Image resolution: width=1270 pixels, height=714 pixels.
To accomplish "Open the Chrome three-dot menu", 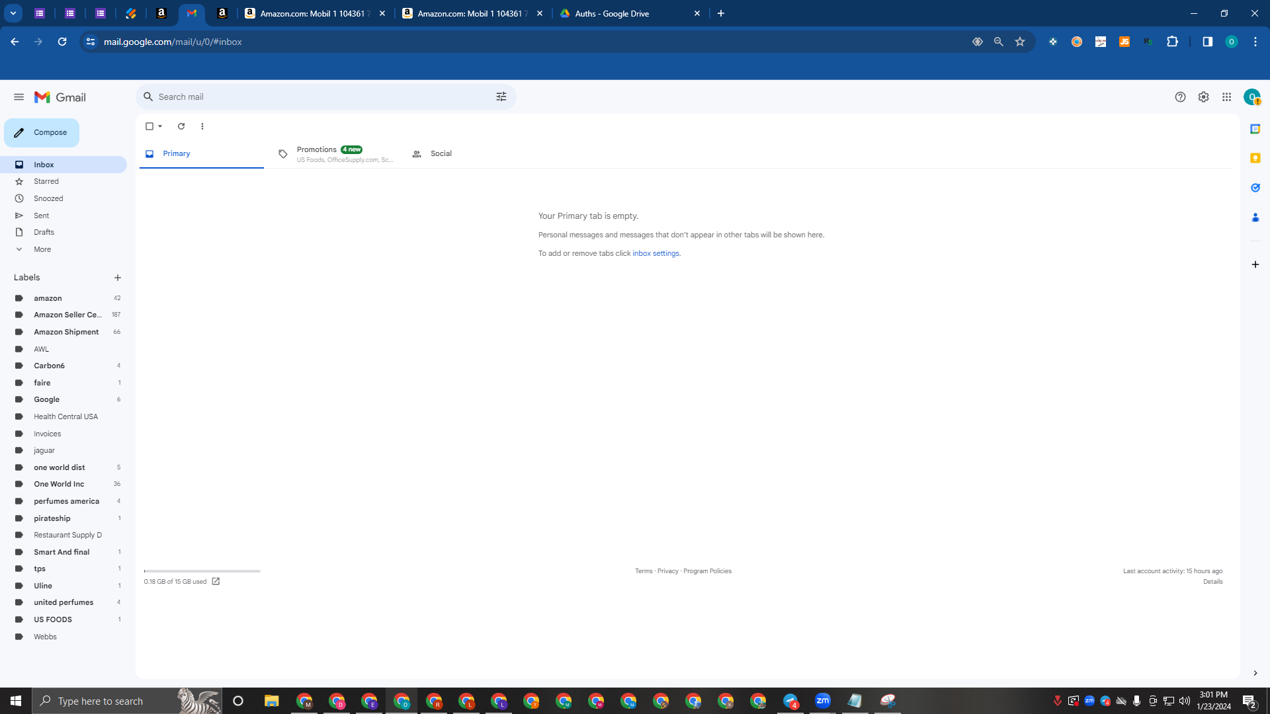I will [1255, 42].
